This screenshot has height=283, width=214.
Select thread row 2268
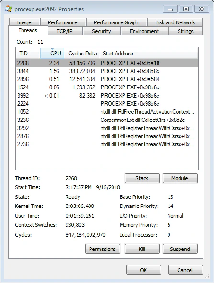pos(107,63)
